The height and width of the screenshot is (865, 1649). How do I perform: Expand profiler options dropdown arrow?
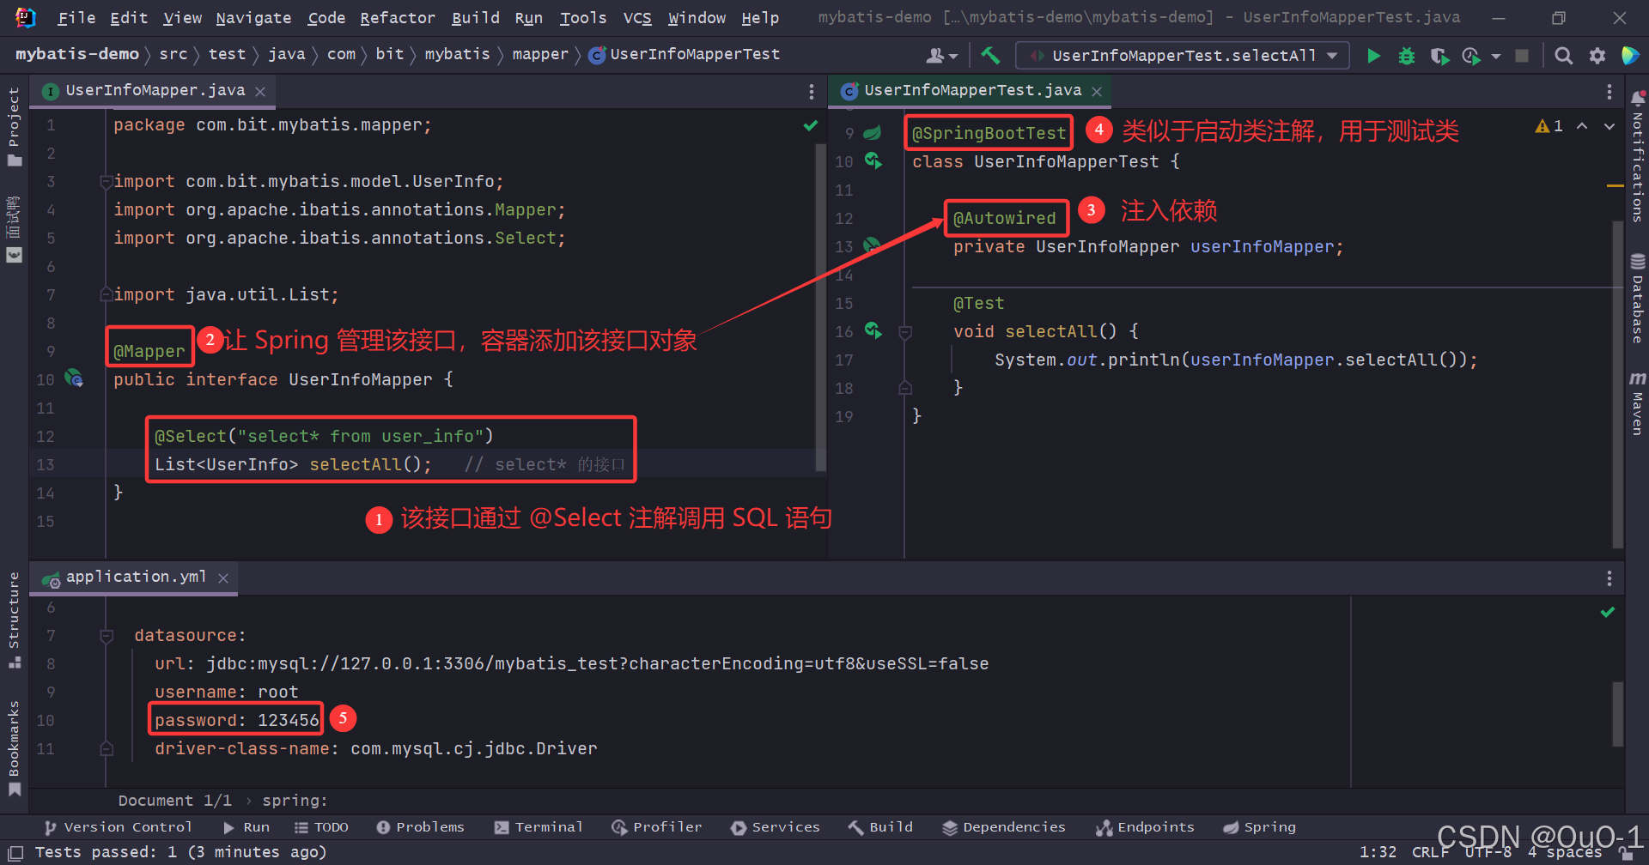pyautogui.click(x=1496, y=57)
